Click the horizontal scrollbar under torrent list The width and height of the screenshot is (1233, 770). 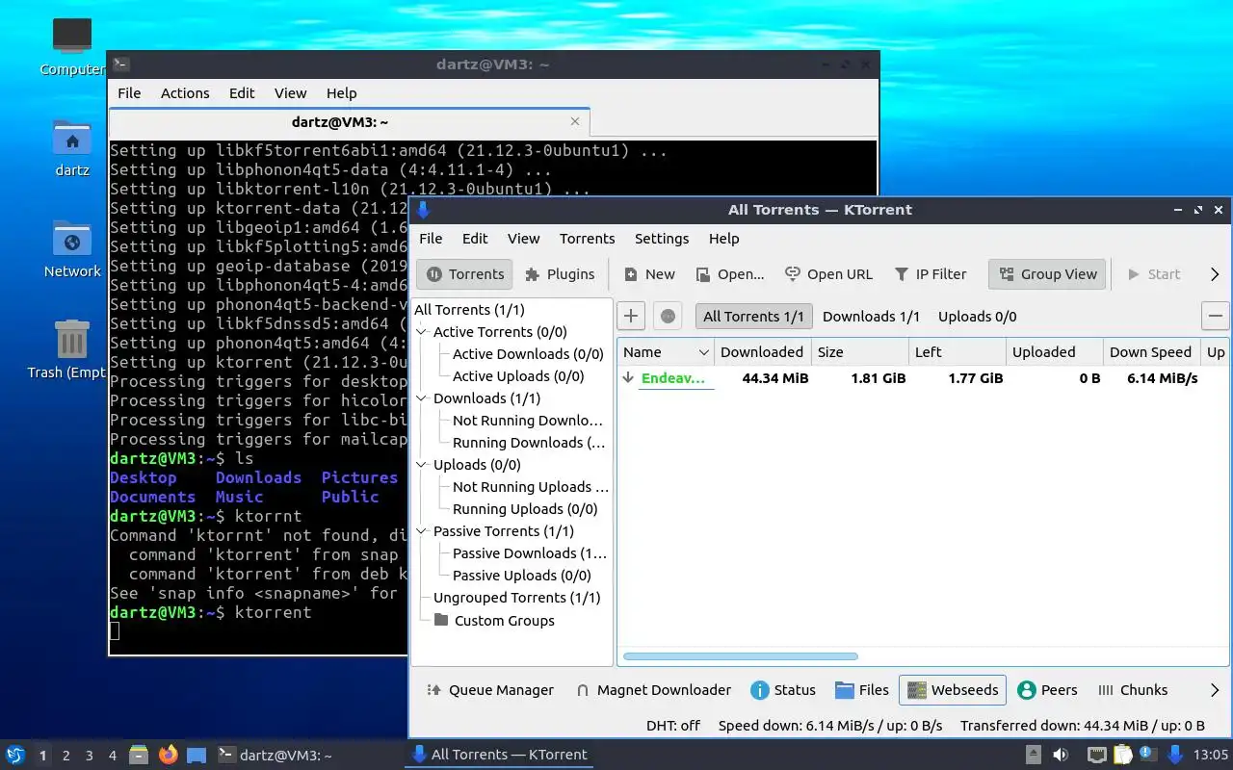coord(740,656)
